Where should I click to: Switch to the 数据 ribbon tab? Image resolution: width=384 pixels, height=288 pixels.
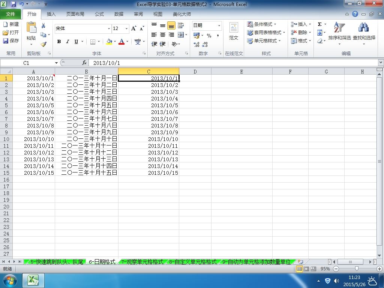point(119,14)
